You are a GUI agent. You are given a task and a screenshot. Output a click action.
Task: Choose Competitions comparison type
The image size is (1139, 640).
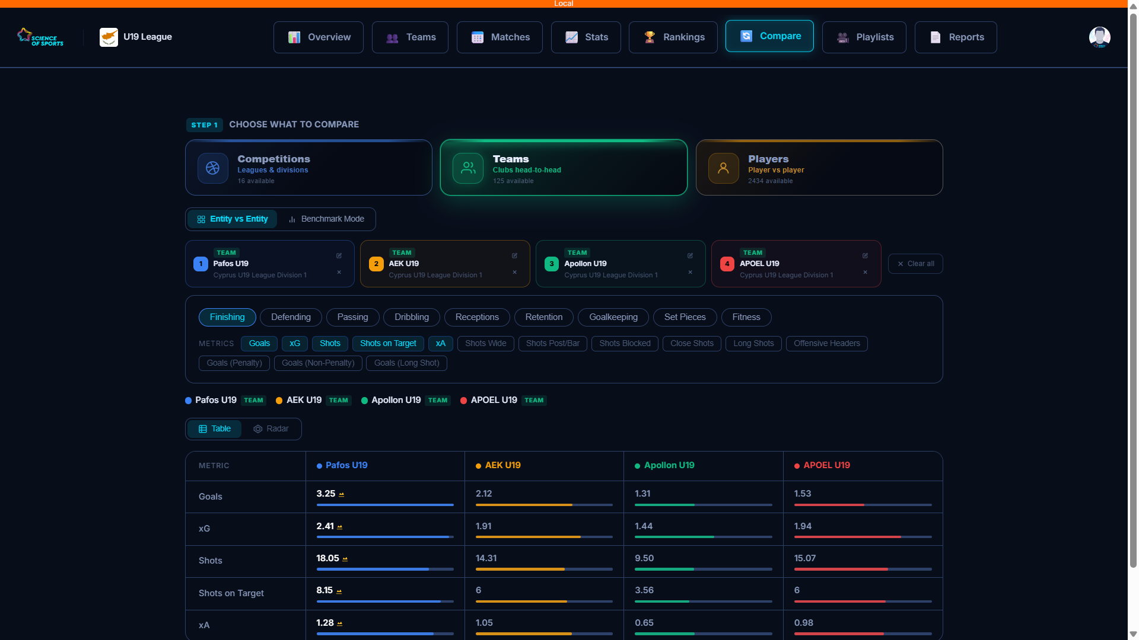click(308, 168)
